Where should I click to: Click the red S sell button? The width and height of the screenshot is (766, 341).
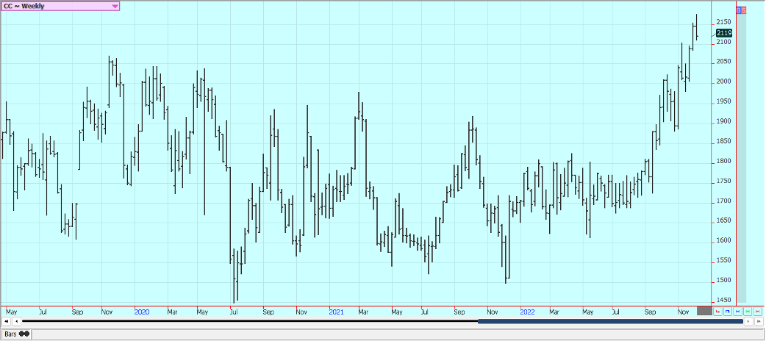pos(743,10)
